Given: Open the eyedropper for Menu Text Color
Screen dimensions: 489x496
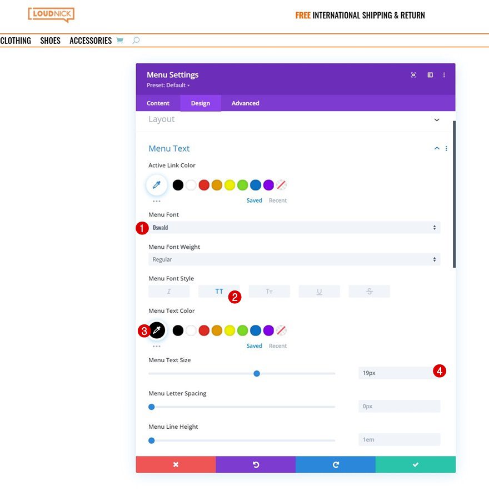Looking at the screenshot, I should click(x=157, y=330).
